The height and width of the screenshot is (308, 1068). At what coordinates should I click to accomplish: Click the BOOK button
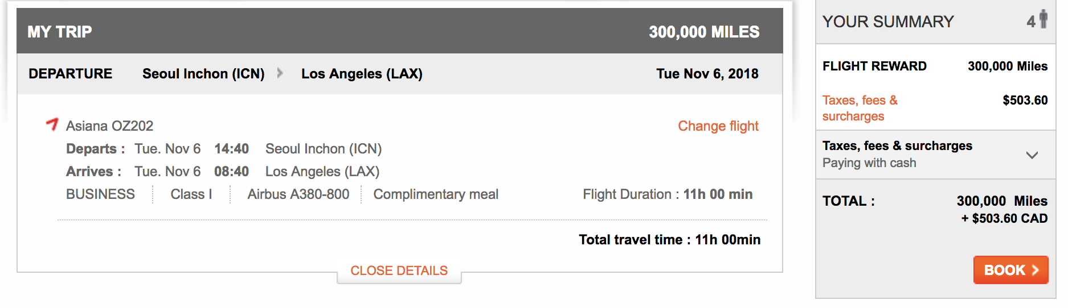pyautogui.click(x=1010, y=270)
